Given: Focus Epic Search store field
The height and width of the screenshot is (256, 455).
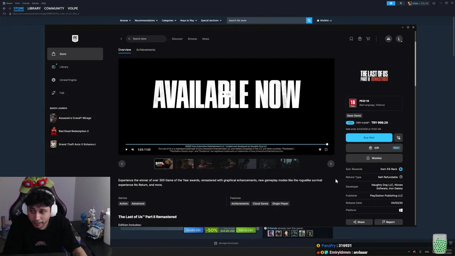Looking at the screenshot, I should 146,39.
